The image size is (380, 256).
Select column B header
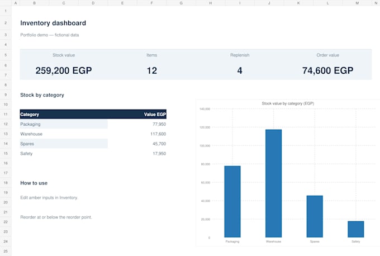tap(34, 3)
